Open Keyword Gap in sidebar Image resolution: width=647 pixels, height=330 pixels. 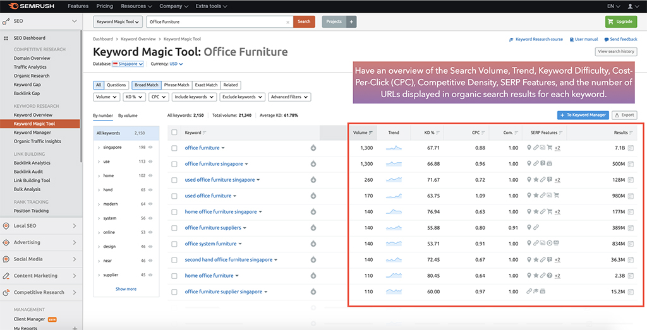click(27, 85)
